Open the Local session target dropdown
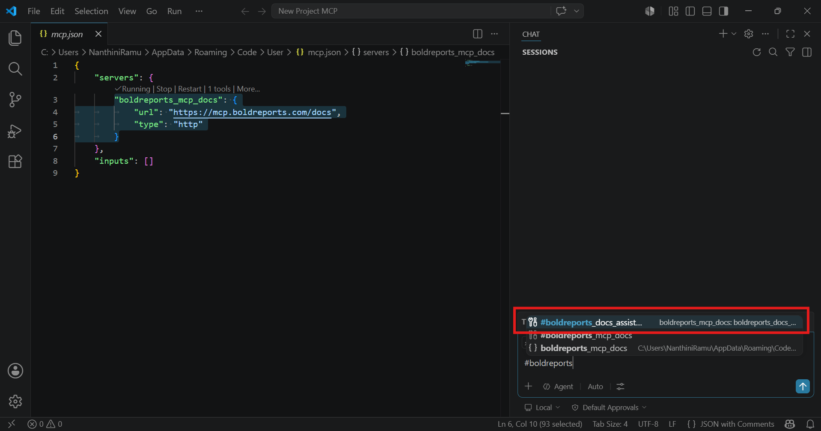 pyautogui.click(x=542, y=407)
